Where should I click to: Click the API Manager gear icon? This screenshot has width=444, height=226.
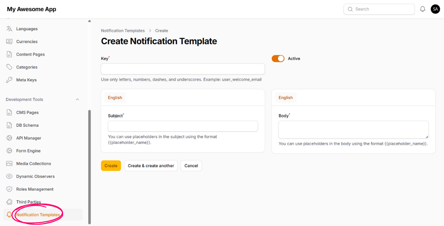coord(9,138)
